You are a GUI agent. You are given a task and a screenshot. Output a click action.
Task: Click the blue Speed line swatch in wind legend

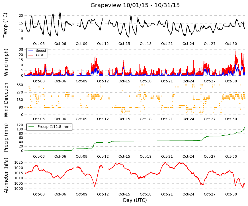[31, 51]
